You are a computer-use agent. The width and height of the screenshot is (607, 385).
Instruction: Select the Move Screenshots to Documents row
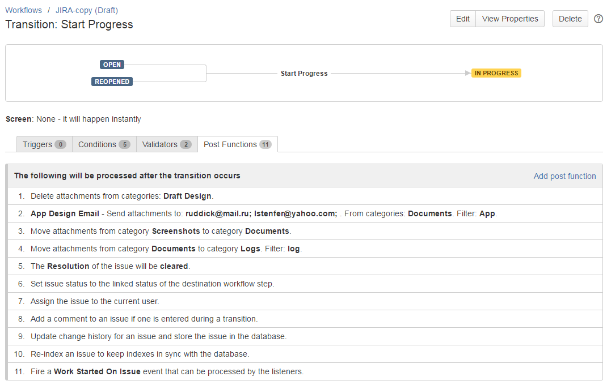click(161, 231)
